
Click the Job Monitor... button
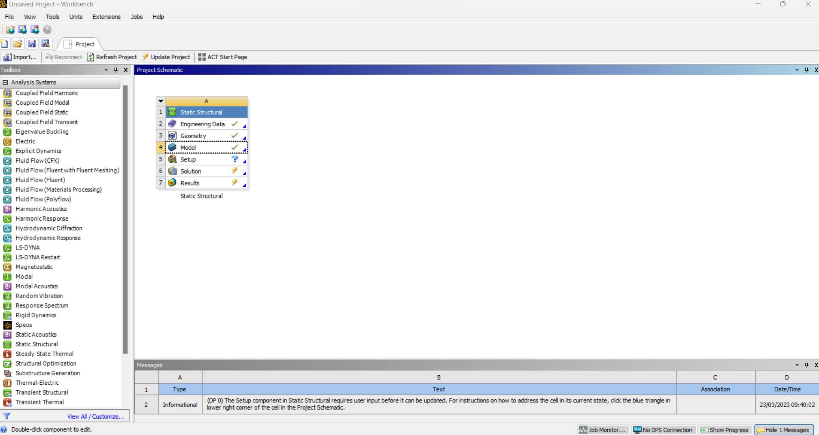pos(603,430)
